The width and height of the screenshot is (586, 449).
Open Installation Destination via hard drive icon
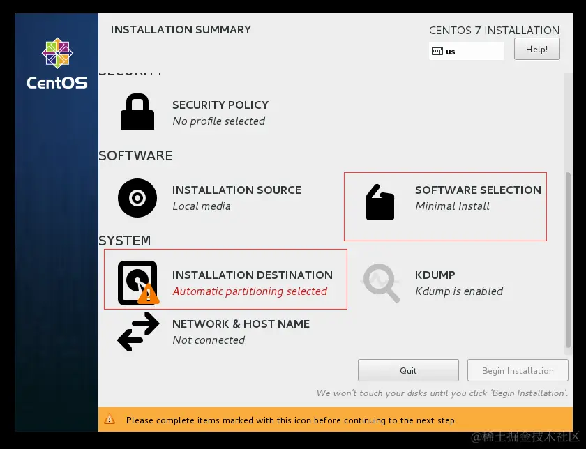click(x=138, y=283)
